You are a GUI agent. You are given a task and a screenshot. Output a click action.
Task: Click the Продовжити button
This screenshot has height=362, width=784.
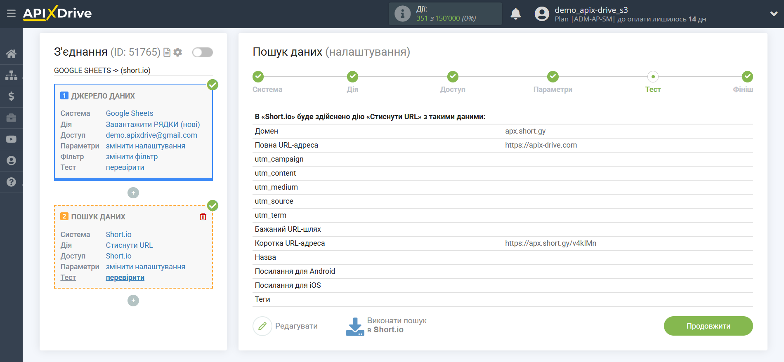(708, 326)
